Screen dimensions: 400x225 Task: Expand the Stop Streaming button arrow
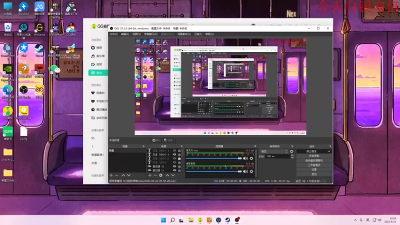coord(329,151)
